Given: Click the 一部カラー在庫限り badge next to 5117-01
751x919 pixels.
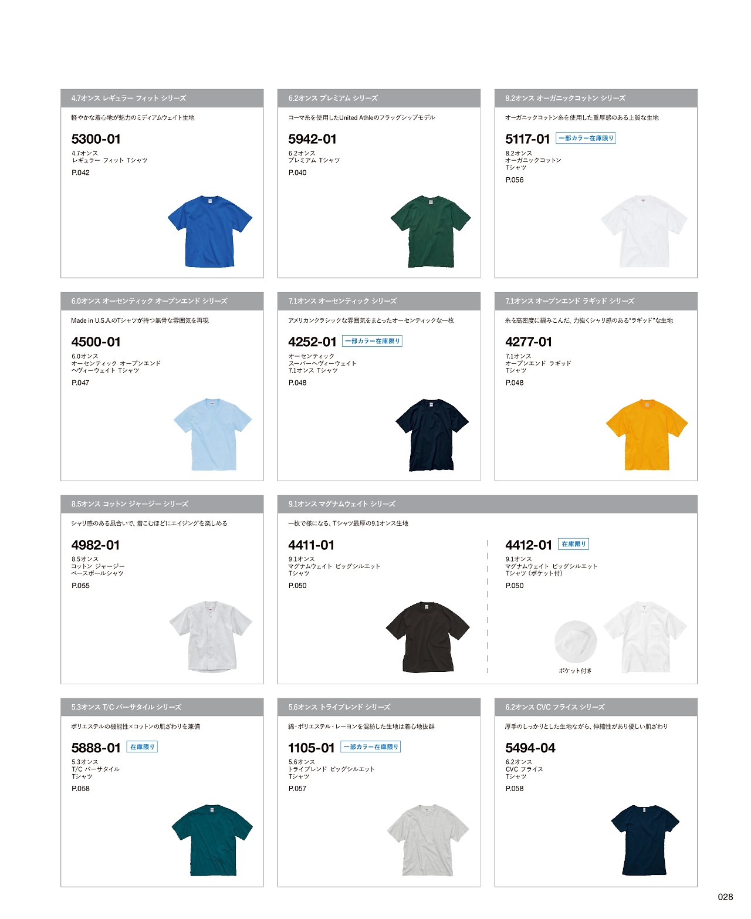Looking at the screenshot, I should (586, 138).
